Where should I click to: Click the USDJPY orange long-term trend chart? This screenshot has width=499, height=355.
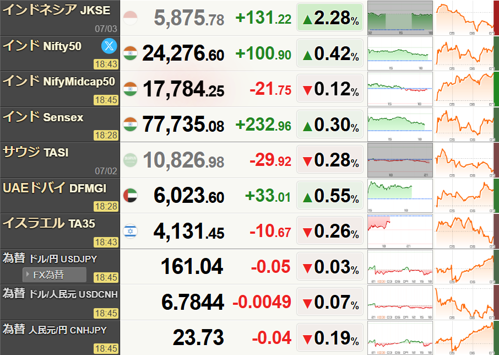pyautogui.click(x=464, y=267)
